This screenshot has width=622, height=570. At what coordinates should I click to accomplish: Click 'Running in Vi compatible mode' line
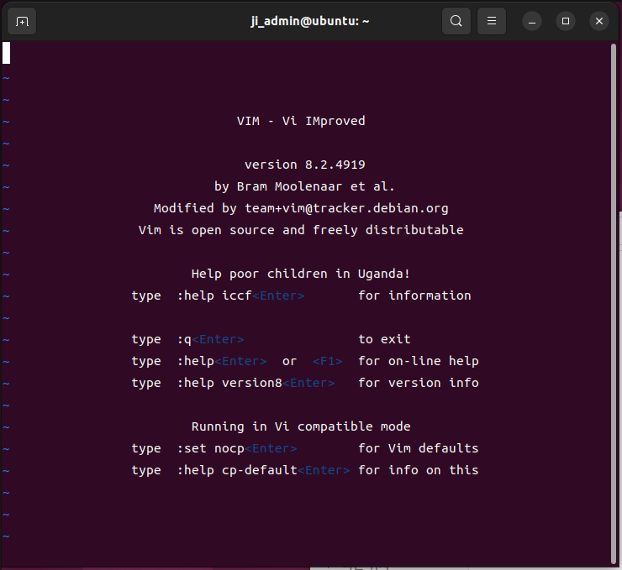pyautogui.click(x=301, y=426)
